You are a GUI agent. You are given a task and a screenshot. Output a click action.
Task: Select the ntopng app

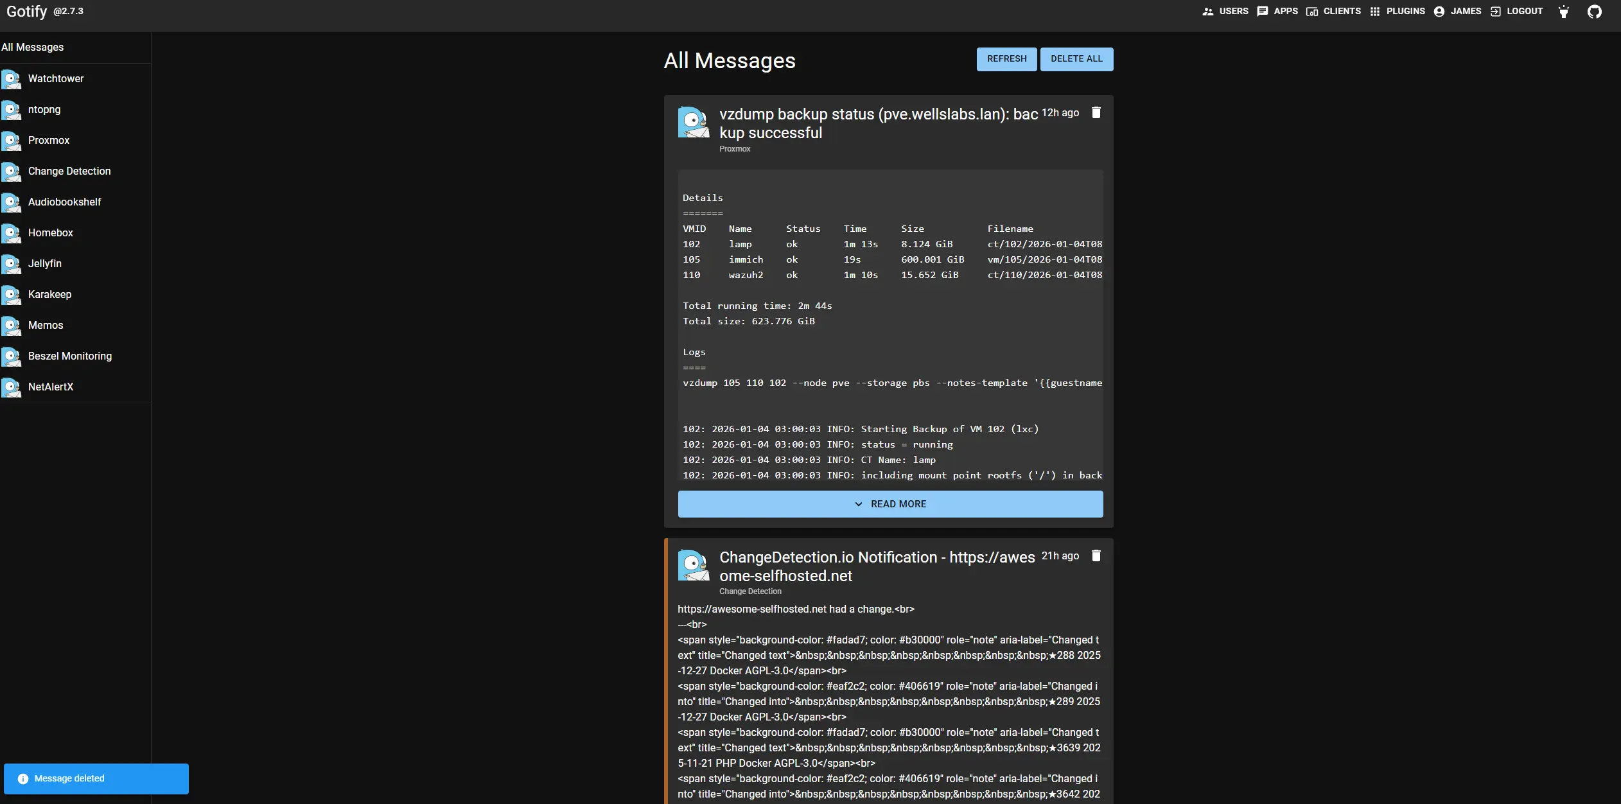[75, 110]
